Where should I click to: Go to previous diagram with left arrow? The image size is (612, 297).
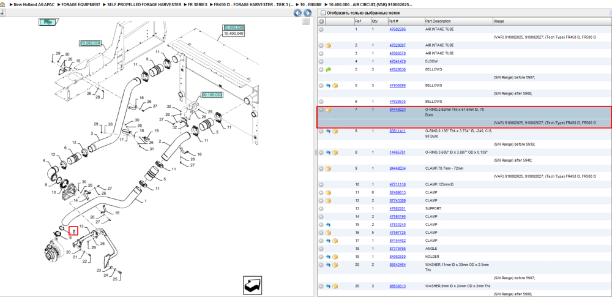pos(297,13)
